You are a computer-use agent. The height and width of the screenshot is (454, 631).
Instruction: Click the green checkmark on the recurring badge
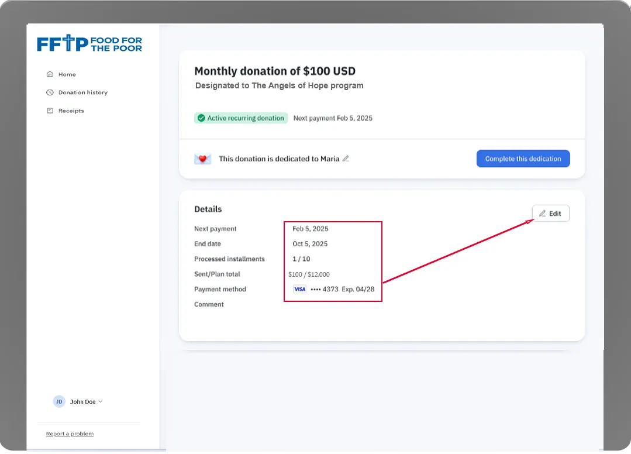201,118
